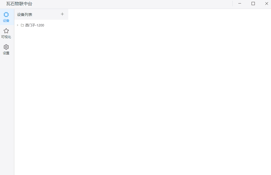
Task: Close the 瓦石物联中台 window
Action: [x=266, y=4]
